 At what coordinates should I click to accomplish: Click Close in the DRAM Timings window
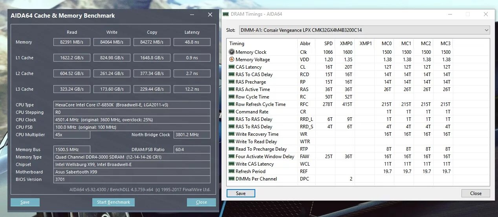476,193
